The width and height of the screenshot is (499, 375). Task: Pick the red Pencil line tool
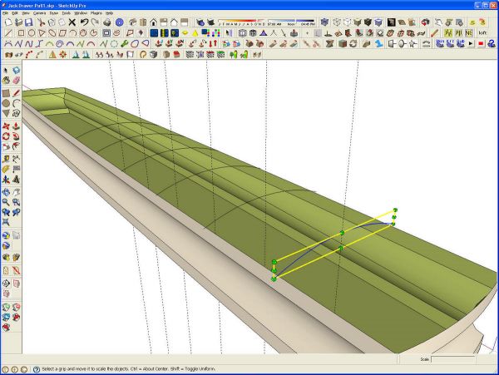[17, 93]
